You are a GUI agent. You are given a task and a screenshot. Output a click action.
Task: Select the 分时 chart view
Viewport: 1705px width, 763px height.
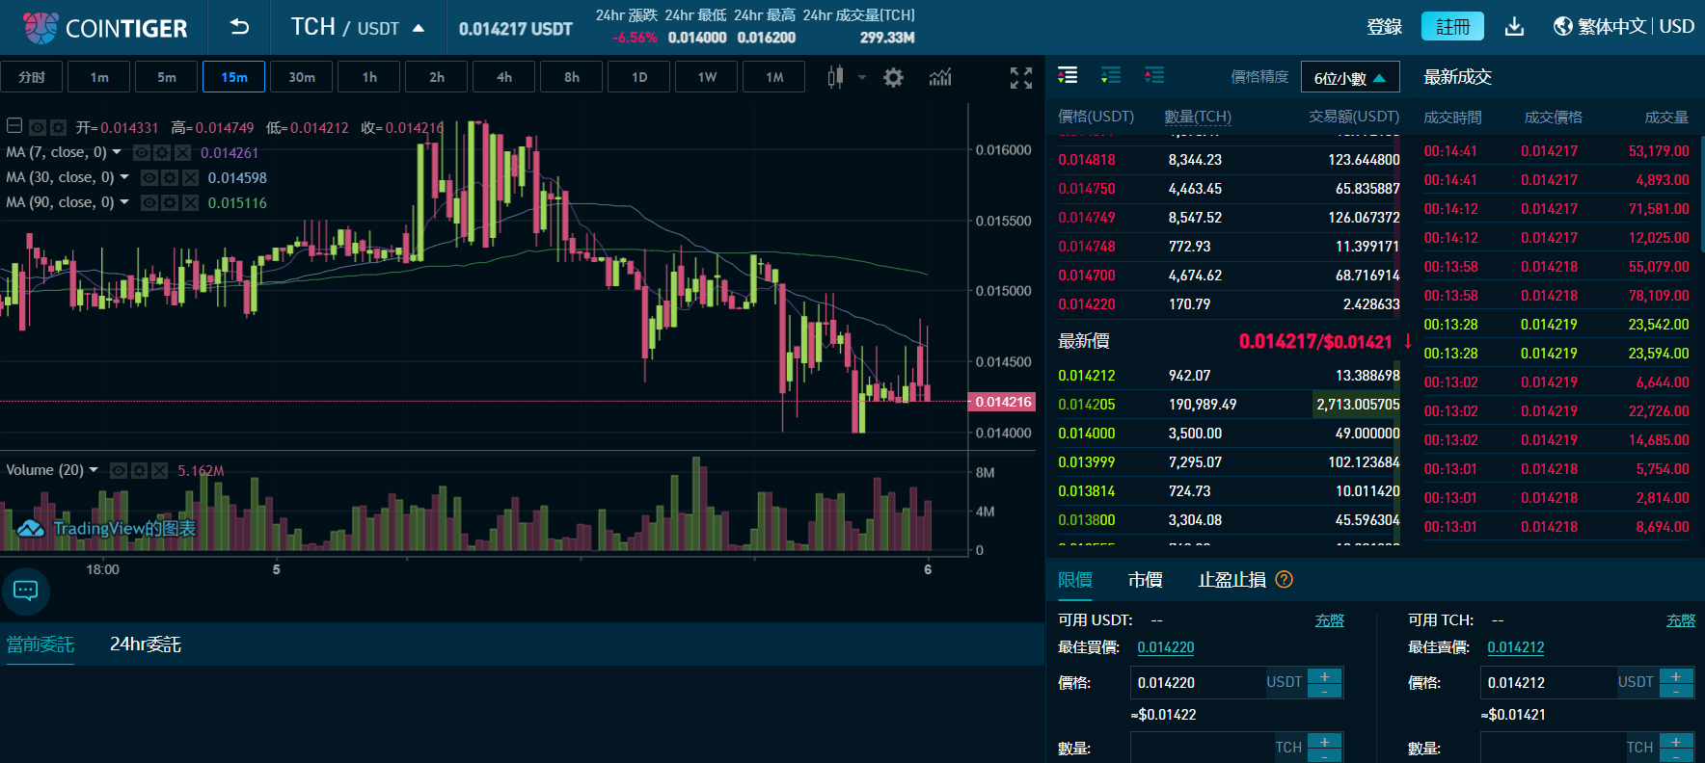tap(32, 77)
